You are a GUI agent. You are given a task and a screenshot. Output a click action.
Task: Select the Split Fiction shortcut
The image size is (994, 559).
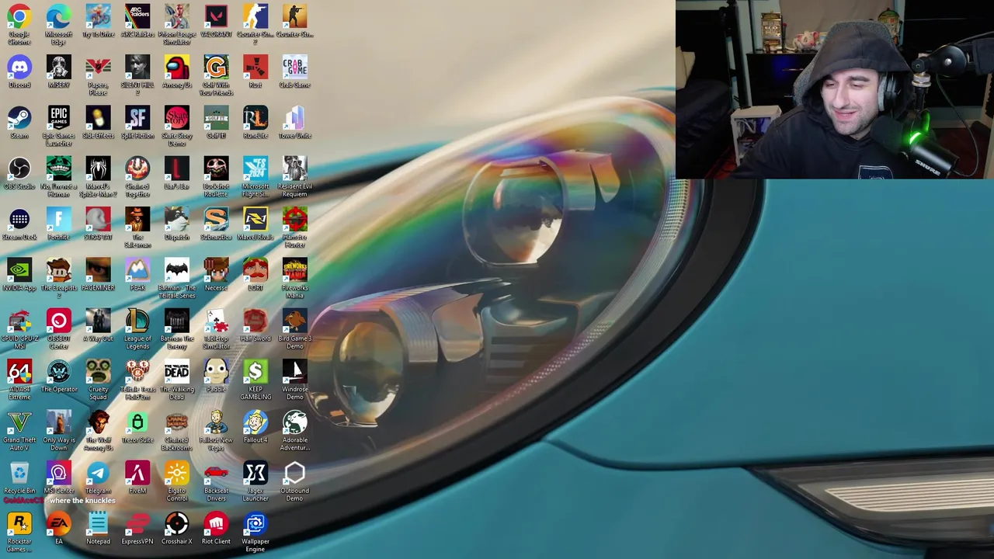137,118
